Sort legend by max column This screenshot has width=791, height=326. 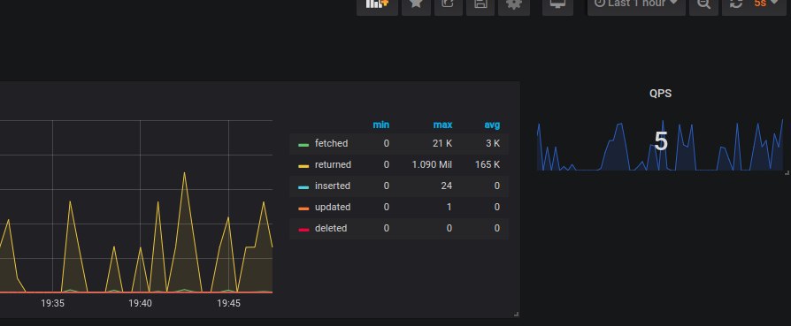442,125
